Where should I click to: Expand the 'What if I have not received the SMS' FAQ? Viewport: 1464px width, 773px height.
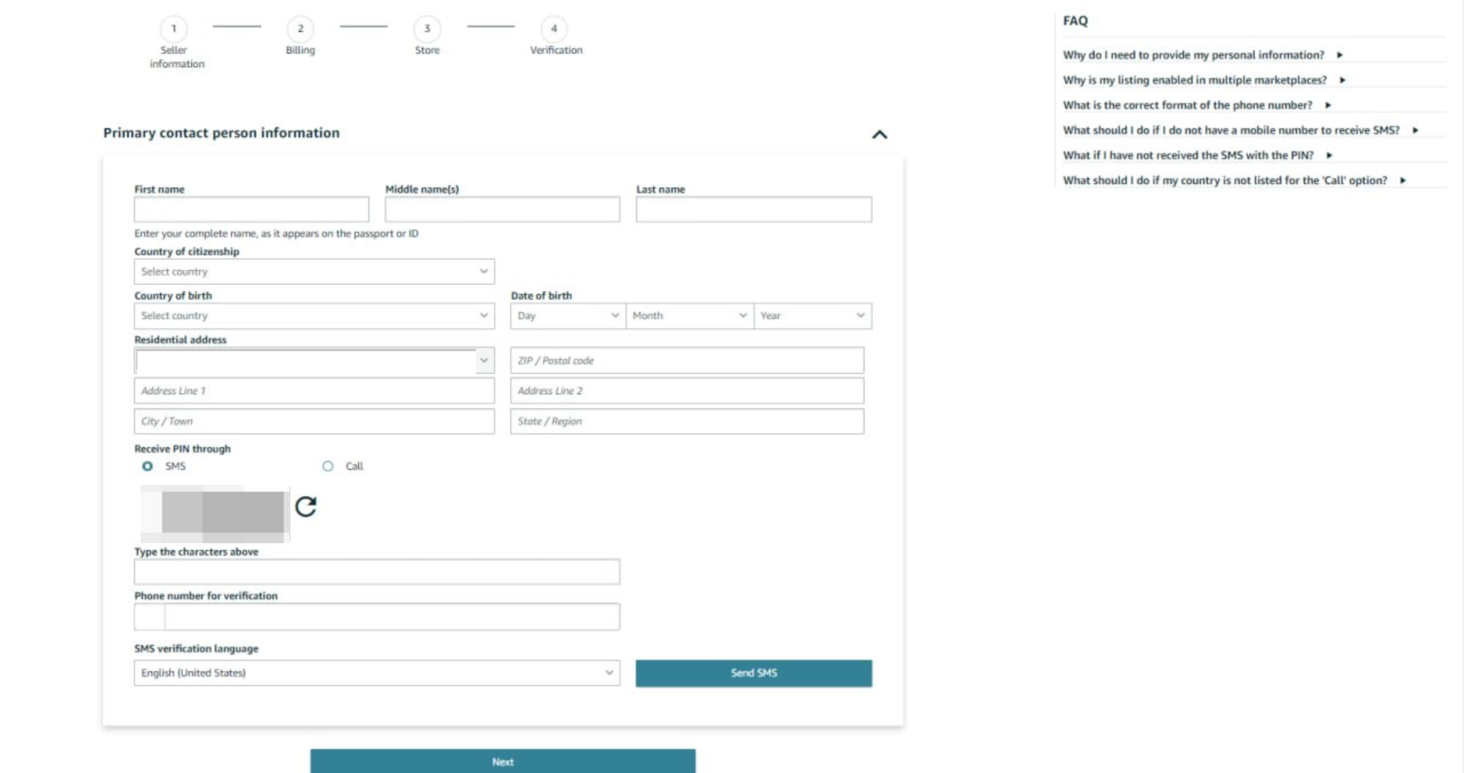point(1330,154)
